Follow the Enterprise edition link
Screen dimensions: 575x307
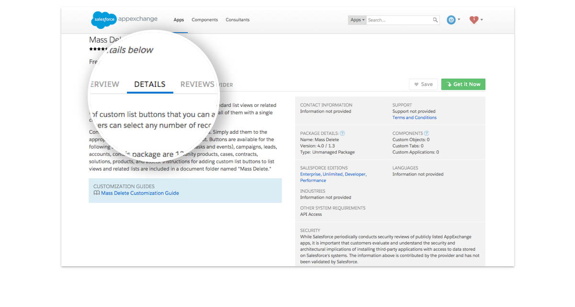(310, 175)
